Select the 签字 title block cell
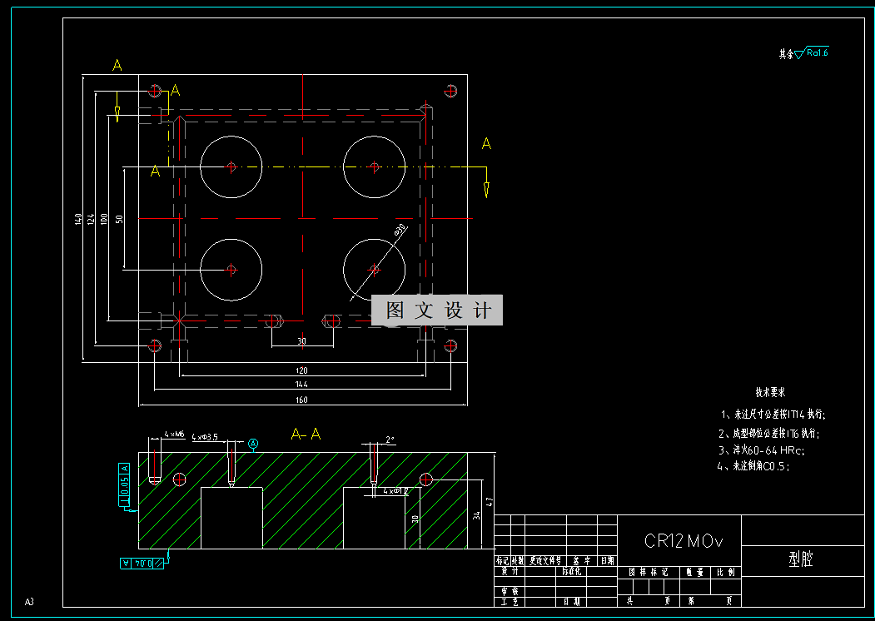 pyautogui.click(x=581, y=561)
